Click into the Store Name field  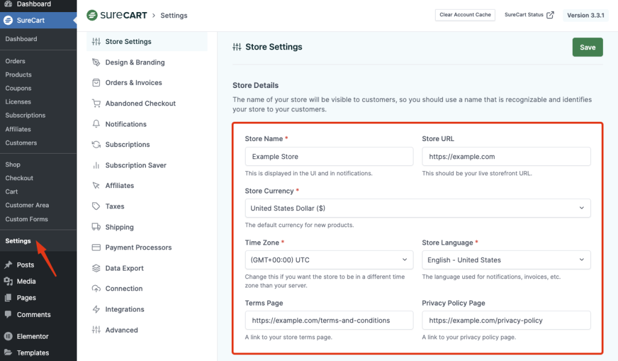329,157
